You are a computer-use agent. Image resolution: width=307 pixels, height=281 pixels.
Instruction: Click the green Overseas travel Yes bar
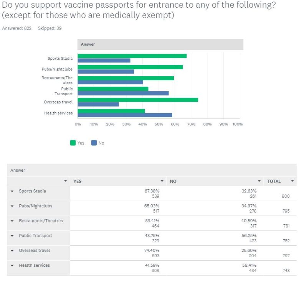138,100
